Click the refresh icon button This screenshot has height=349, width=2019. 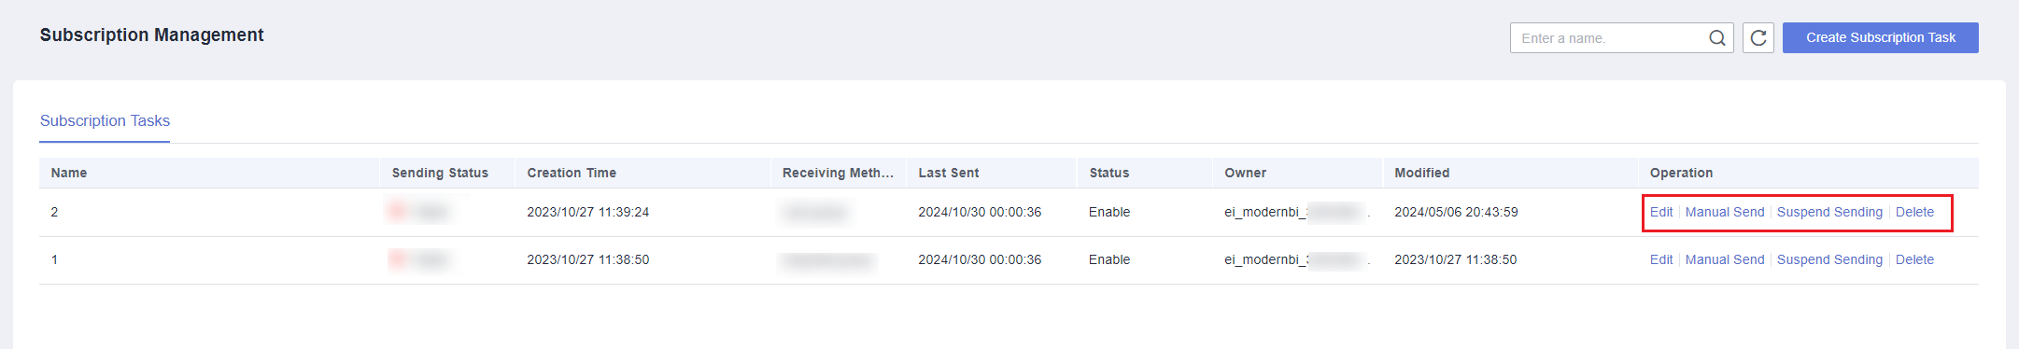point(1758,38)
